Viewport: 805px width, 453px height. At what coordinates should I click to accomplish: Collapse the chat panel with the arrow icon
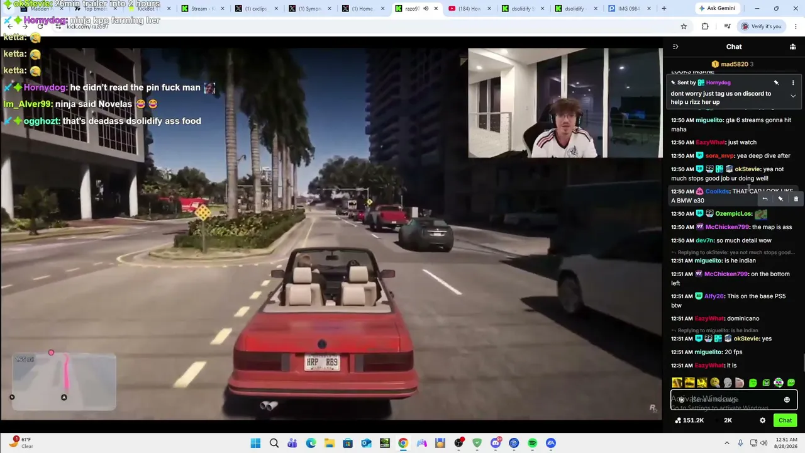pos(675,47)
